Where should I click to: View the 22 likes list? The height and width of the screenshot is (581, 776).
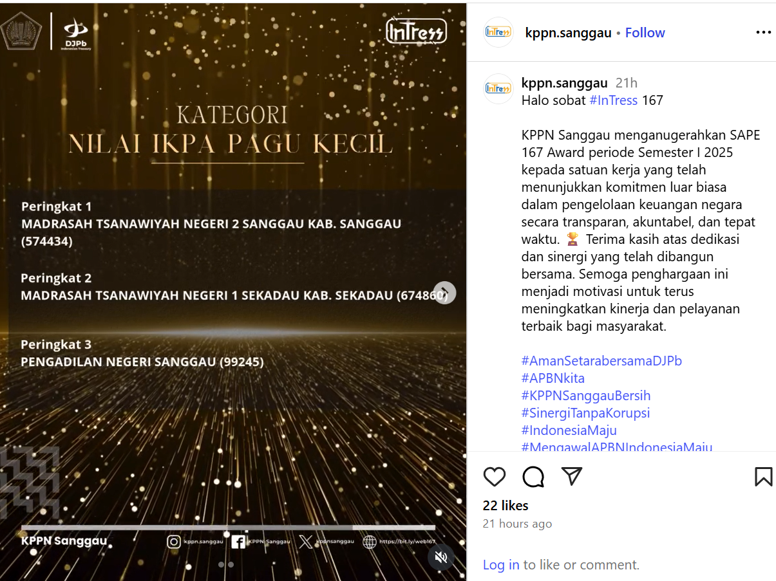pos(506,506)
